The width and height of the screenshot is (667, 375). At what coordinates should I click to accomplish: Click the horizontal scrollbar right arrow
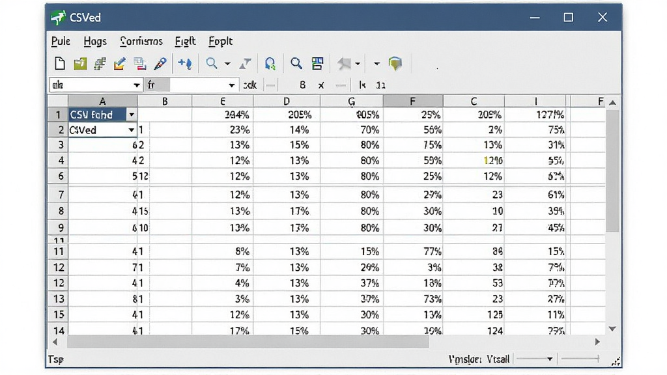[x=597, y=342]
